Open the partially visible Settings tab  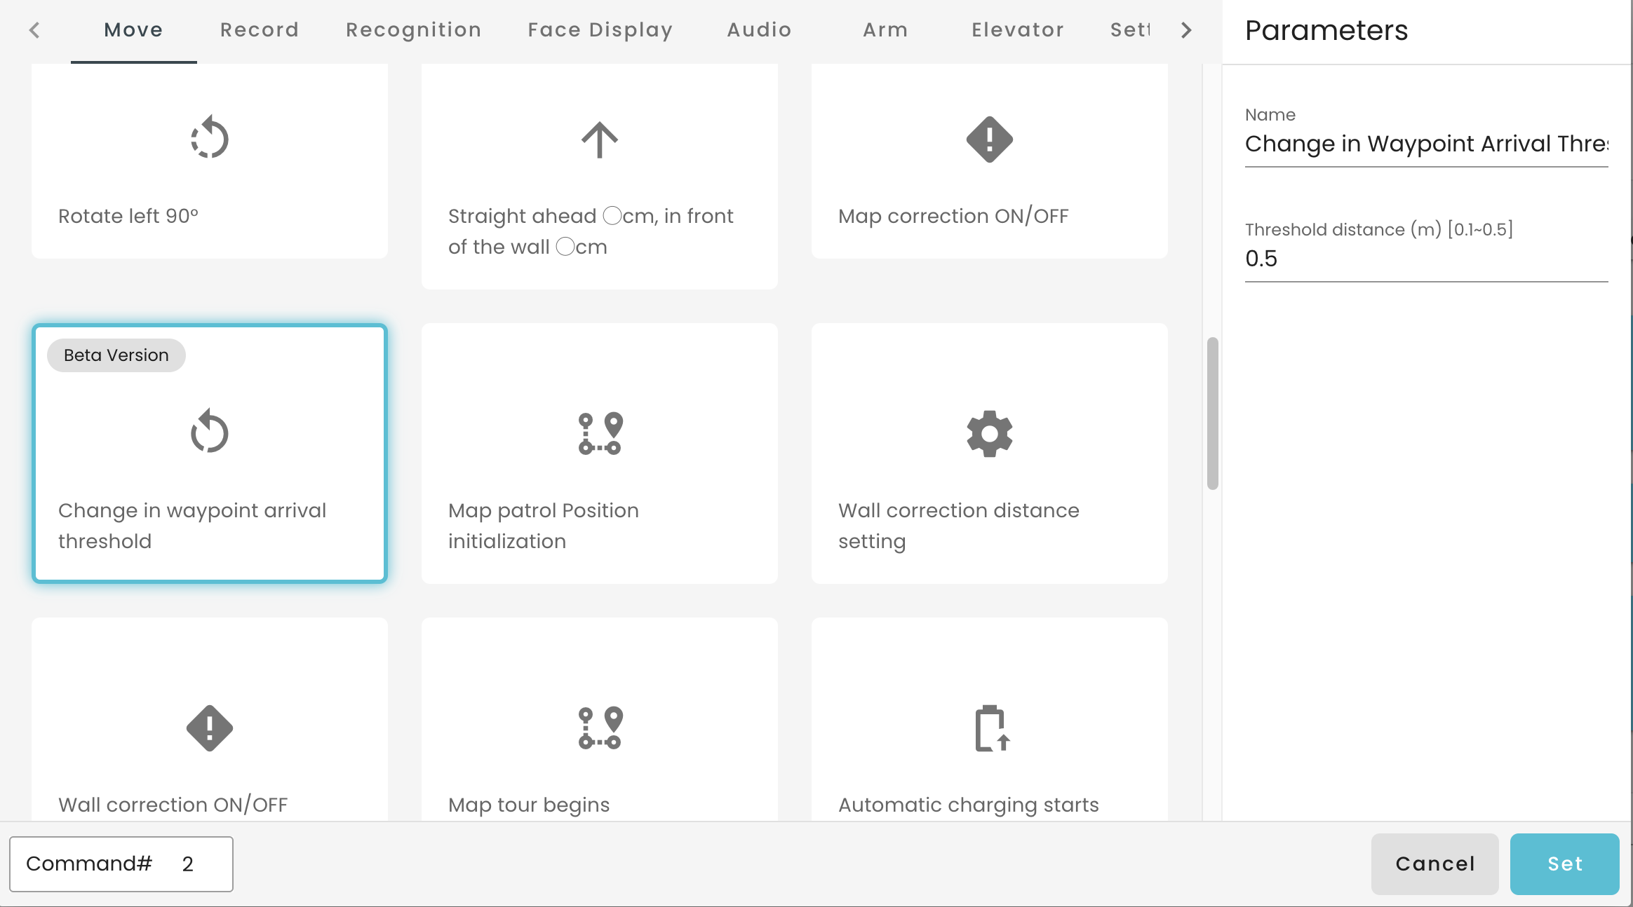(1130, 29)
